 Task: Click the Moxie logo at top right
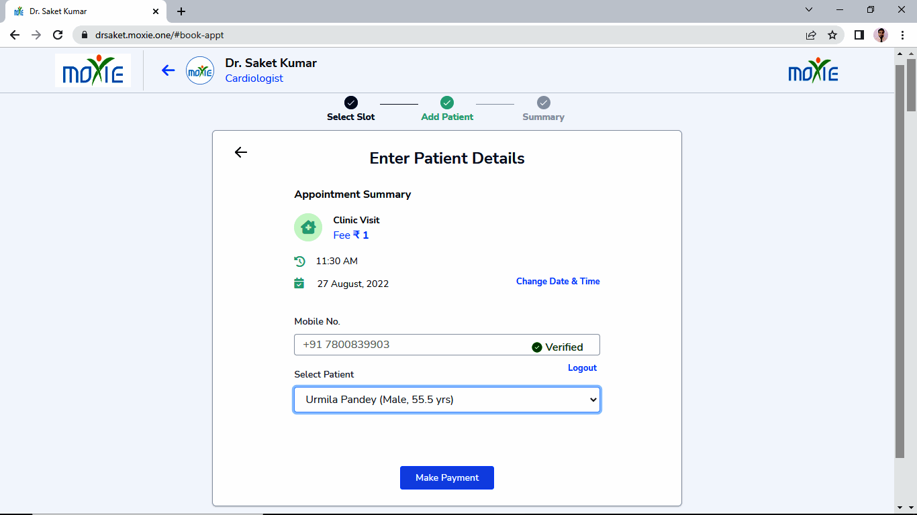click(x=813, y=70)
